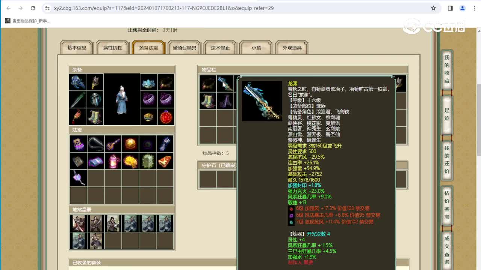This screenshot has width=481, height=270.
Task: Select the purple robe item in inventory
Action: [x=225, y=101]
